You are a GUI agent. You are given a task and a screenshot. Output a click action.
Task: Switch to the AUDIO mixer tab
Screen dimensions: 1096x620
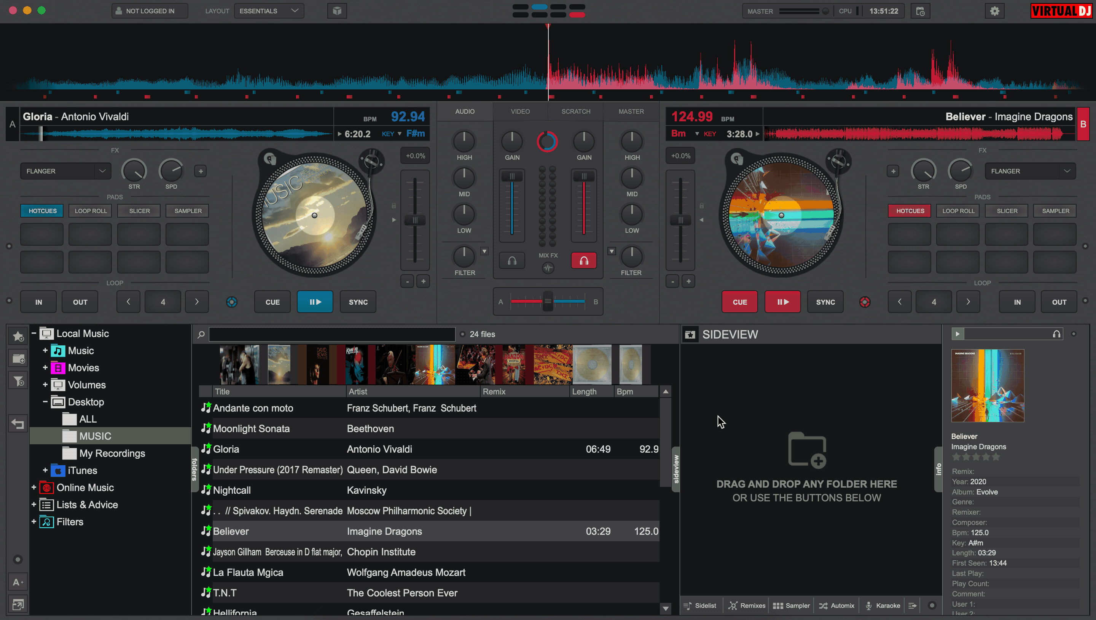(x=465, y=111)
